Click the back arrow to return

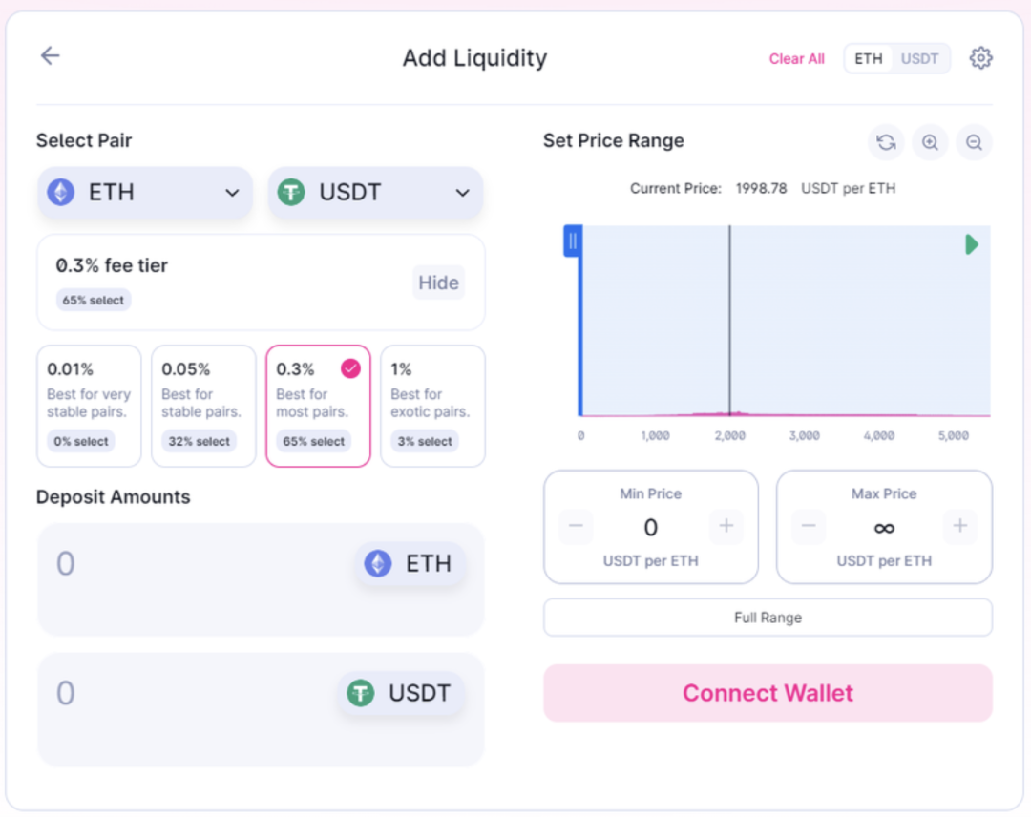tap(49, 55)
